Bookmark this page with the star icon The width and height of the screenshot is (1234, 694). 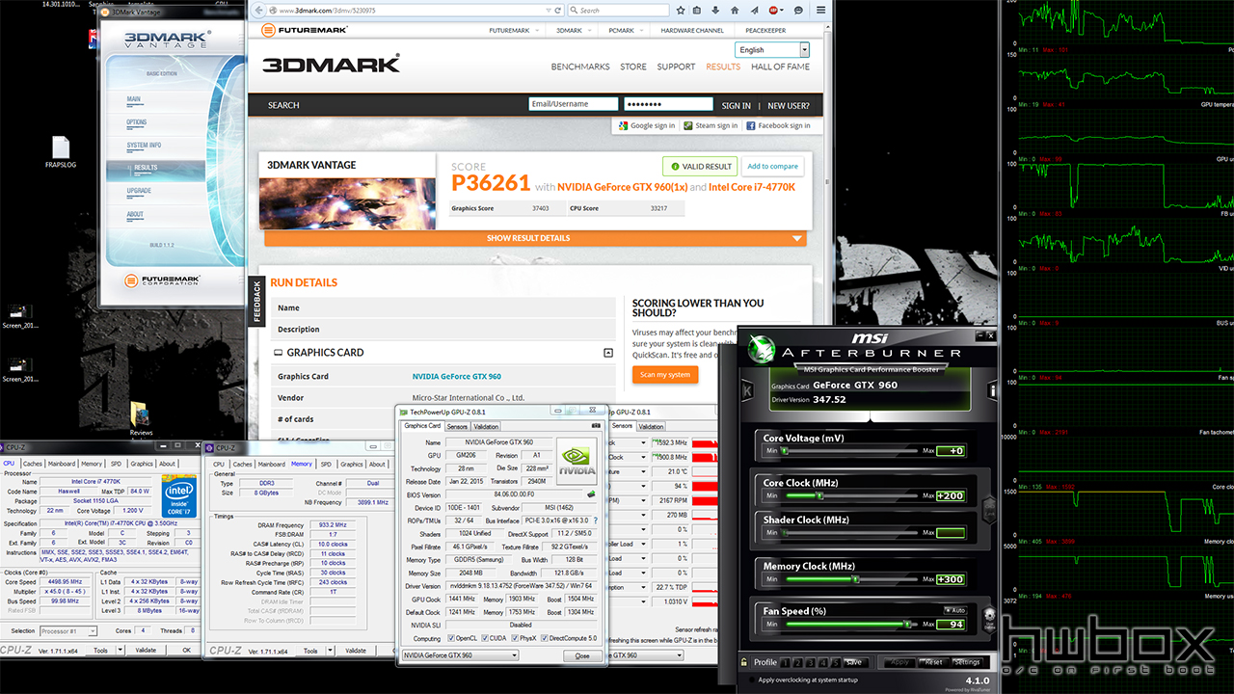(x=682, y=10)
